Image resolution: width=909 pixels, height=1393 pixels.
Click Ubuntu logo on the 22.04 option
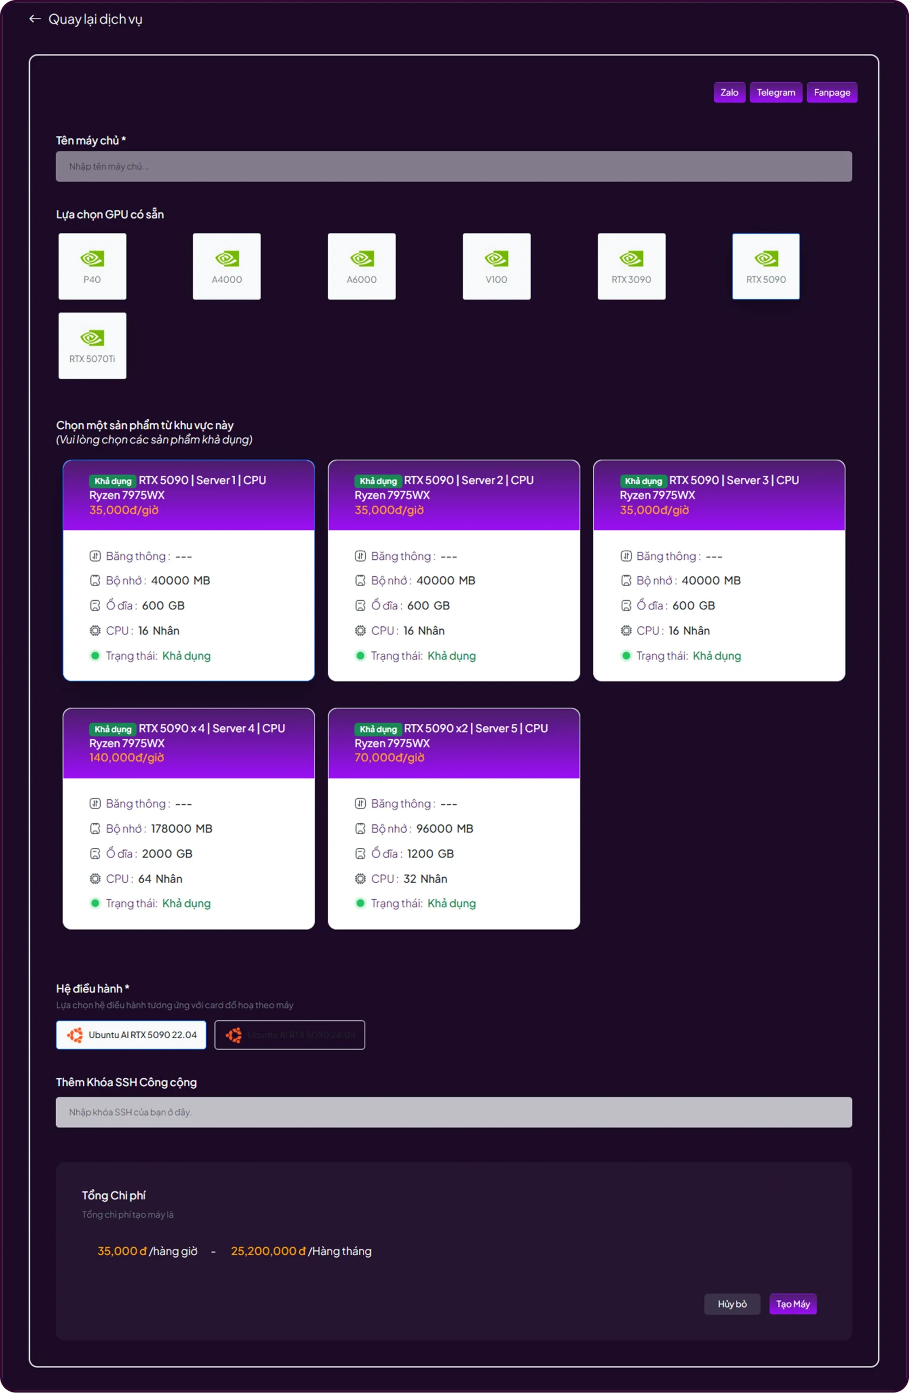(x=75, y=1035)
